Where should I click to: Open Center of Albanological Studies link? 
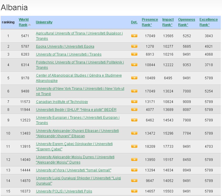pyautogui.click(x=79, y=78)
